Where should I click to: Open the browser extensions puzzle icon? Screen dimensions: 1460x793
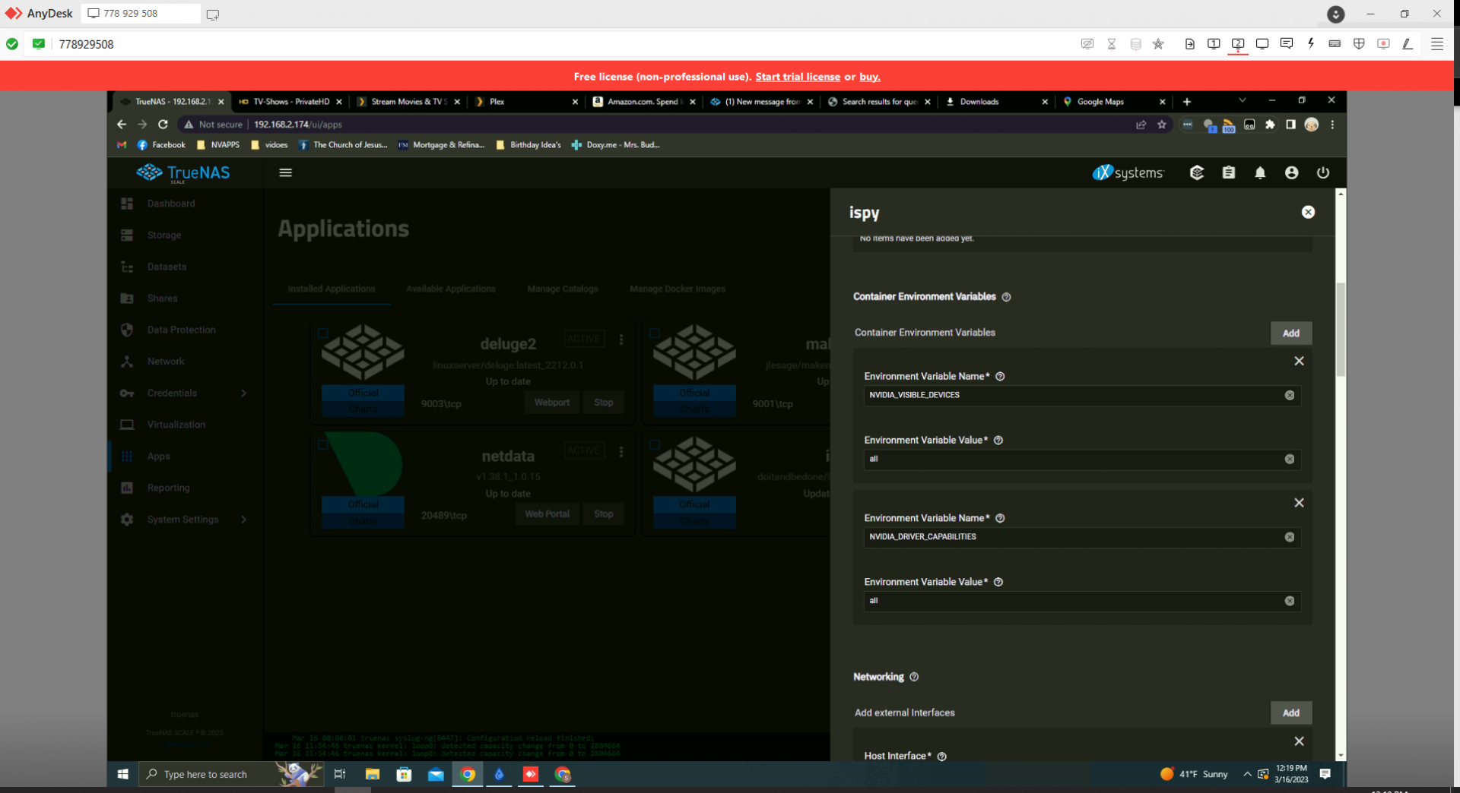click(1270, 125)
